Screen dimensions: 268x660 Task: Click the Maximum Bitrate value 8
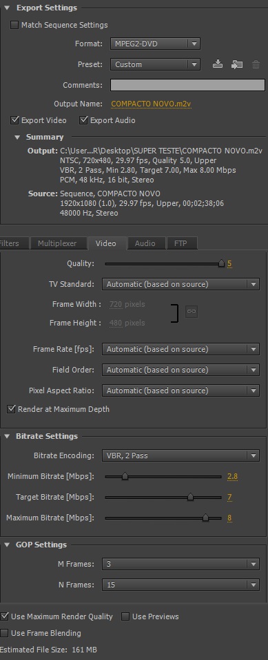(229, 518)
